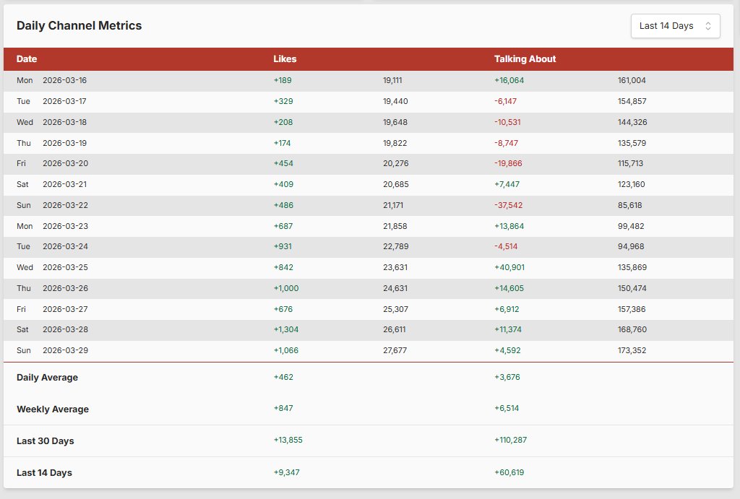The image size is (740, 499).
Task: Click the 173,352 talking about total
Action: pyautogui.click(x=632, y=350)
